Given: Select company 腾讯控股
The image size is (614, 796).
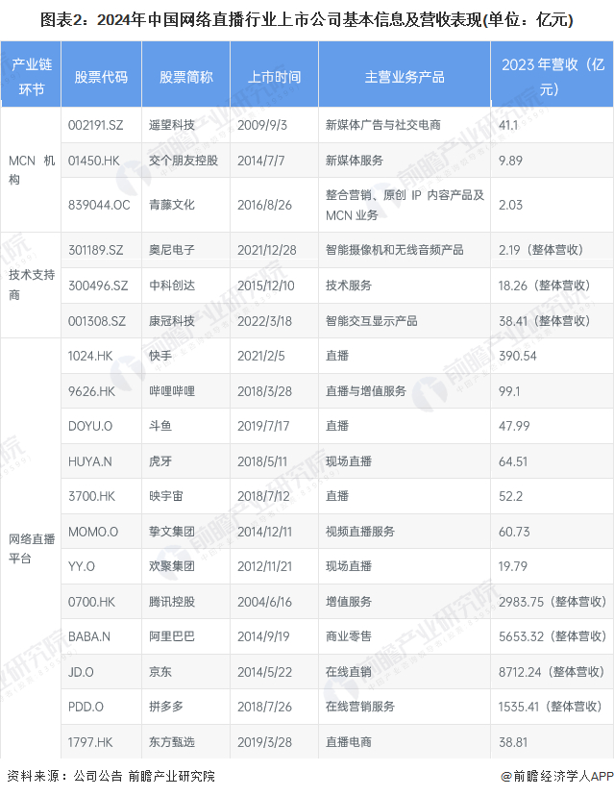Looking at the screenshot, I should (x=171, y=602).
